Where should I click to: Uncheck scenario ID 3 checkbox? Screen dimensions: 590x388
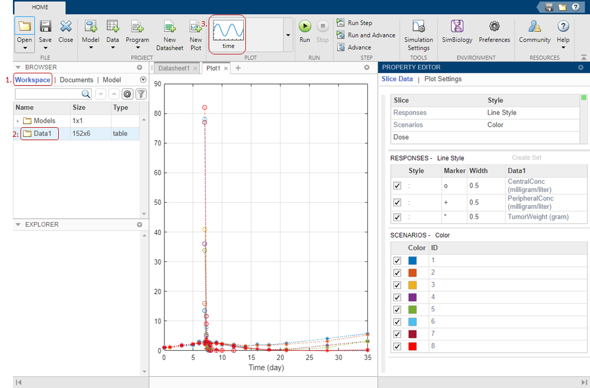(x=397, y=285)
